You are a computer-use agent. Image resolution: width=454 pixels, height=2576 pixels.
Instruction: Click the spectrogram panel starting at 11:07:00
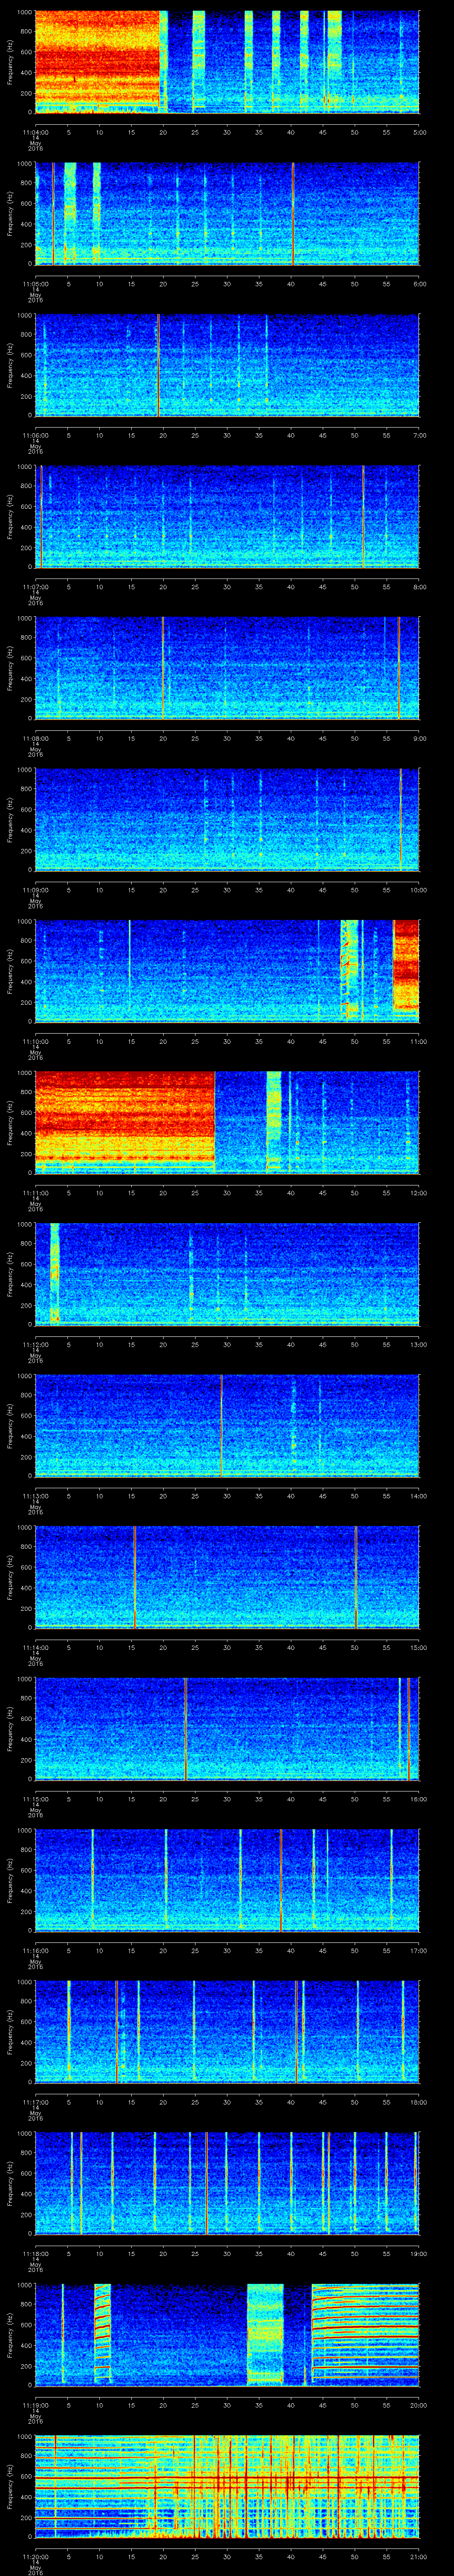pyautogui.click(x=227, y=517)
